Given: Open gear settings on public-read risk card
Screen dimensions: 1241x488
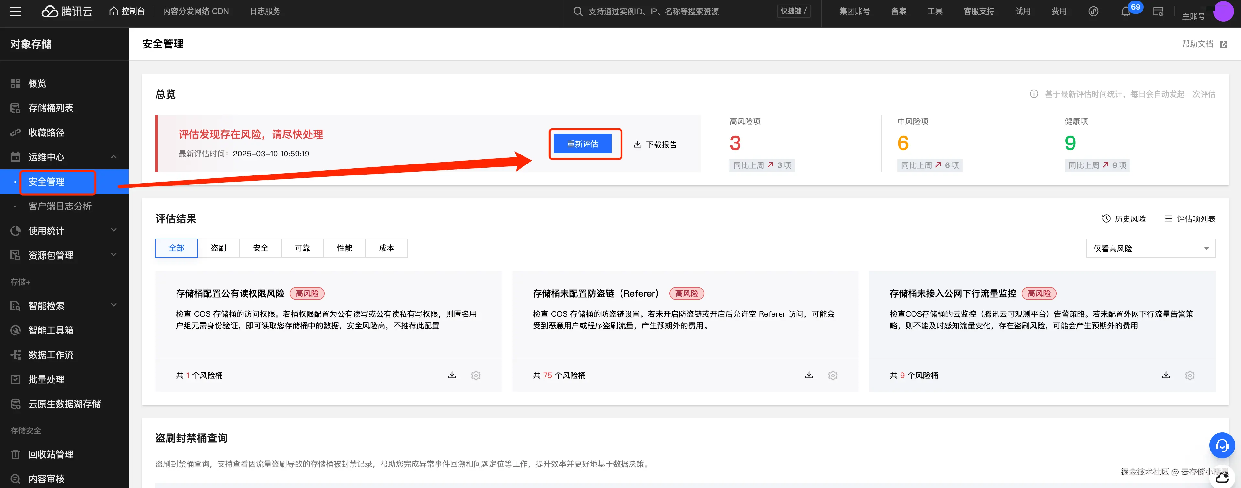Looking at the screenshot, I should (476, 375).
